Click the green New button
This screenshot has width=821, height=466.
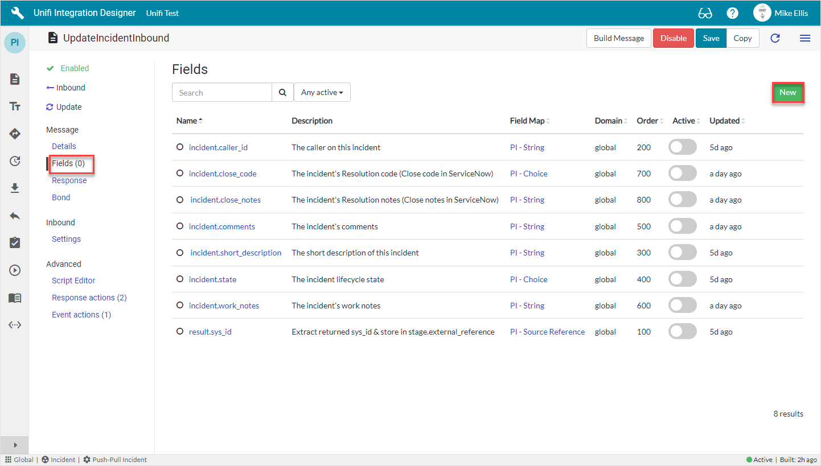787,92
